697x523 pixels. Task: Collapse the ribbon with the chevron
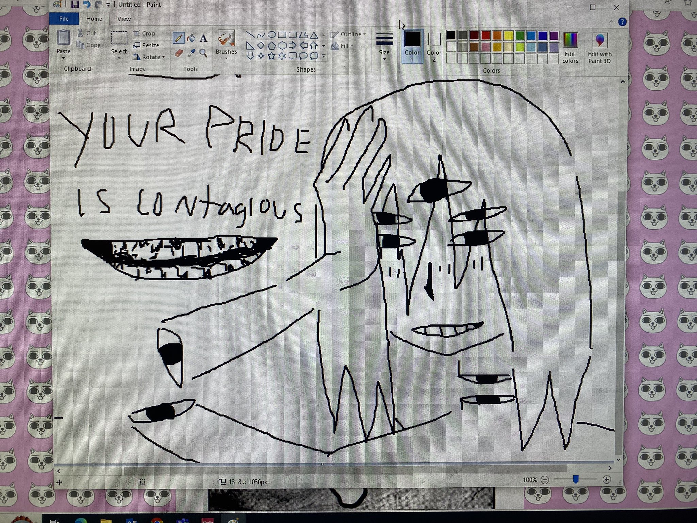click(611, 22)
